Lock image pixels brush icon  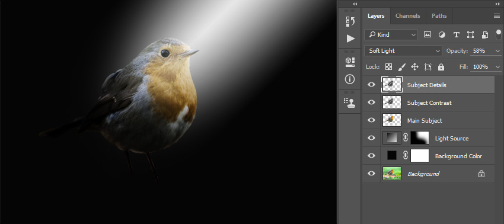[402, 67]
